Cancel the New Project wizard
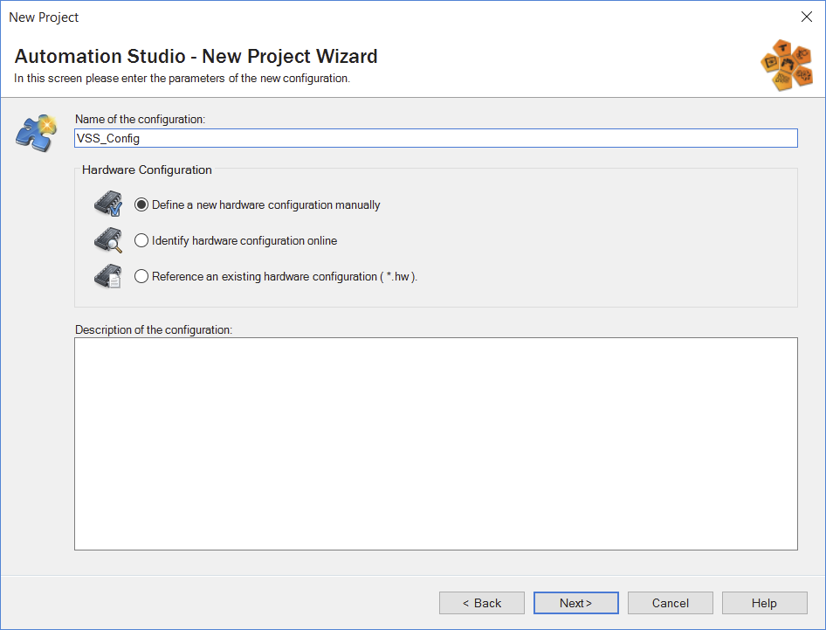826x630 pixels. pos(670,603)
